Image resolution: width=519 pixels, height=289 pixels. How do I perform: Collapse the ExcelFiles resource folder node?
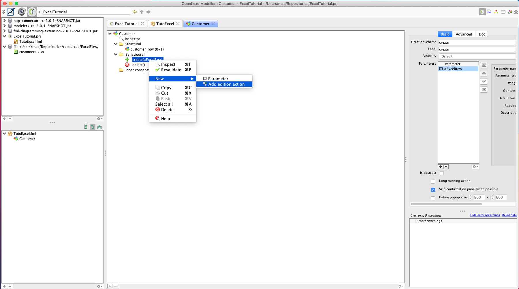[4, 46]
